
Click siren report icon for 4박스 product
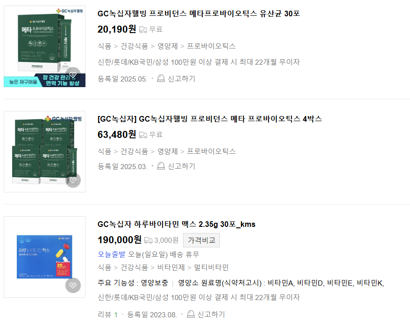[161, 166]
